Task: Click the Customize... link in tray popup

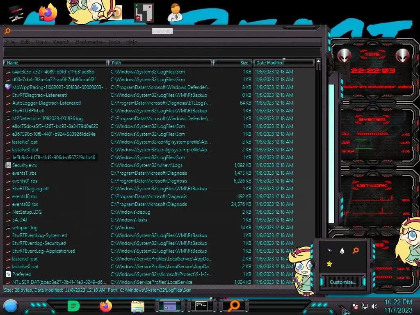Action: [x=343, y=282]
